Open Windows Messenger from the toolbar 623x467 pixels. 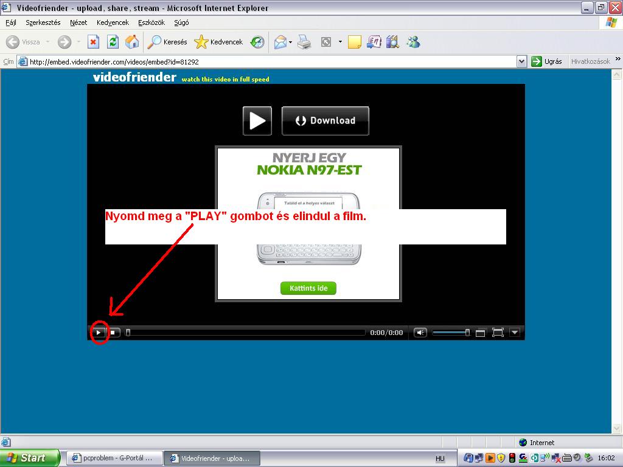(414, 42)
